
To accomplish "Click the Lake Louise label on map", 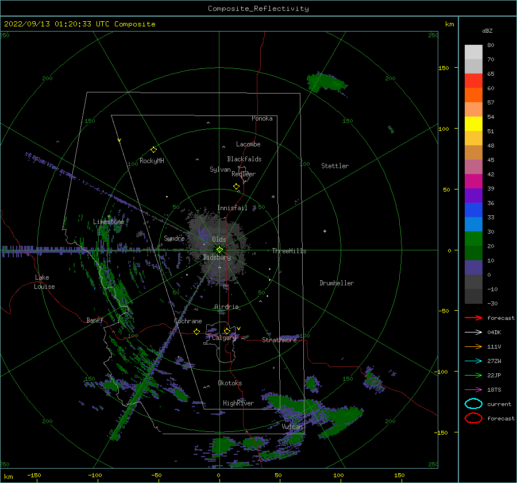I will (44, 282).
